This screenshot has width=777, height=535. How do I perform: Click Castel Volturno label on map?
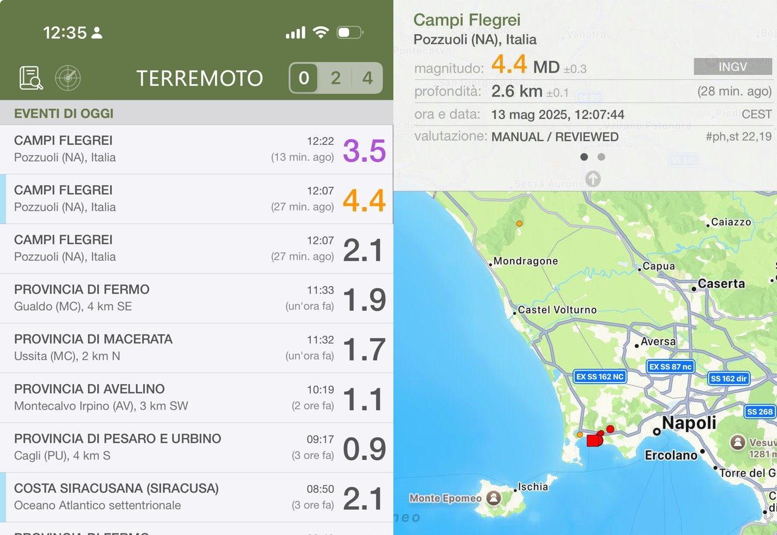(557, 309)
